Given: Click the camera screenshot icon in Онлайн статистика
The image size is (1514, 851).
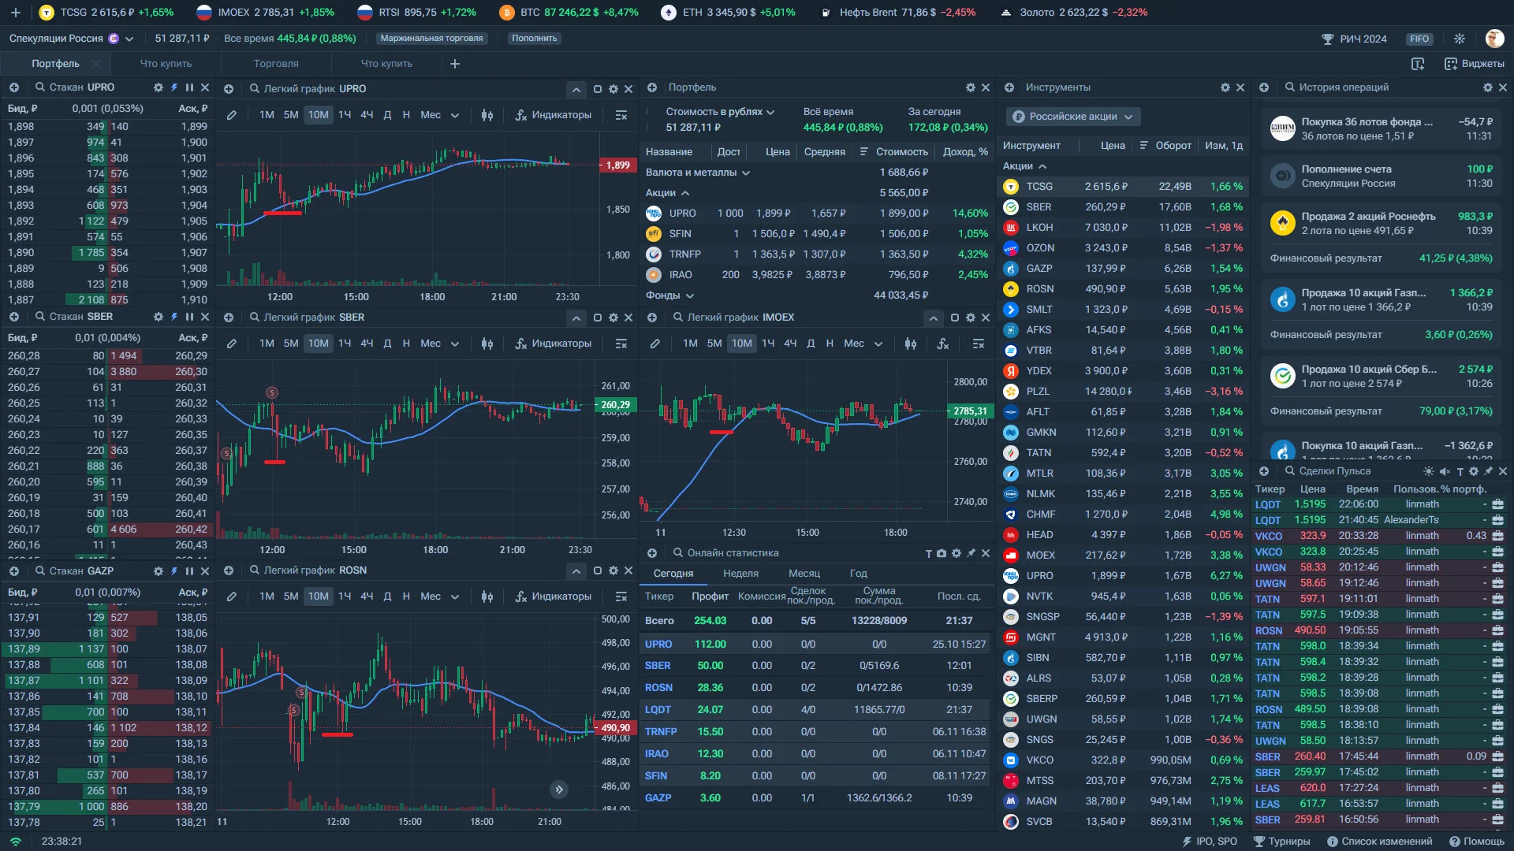Looking at the screenshot, I should tap(942, 553).
